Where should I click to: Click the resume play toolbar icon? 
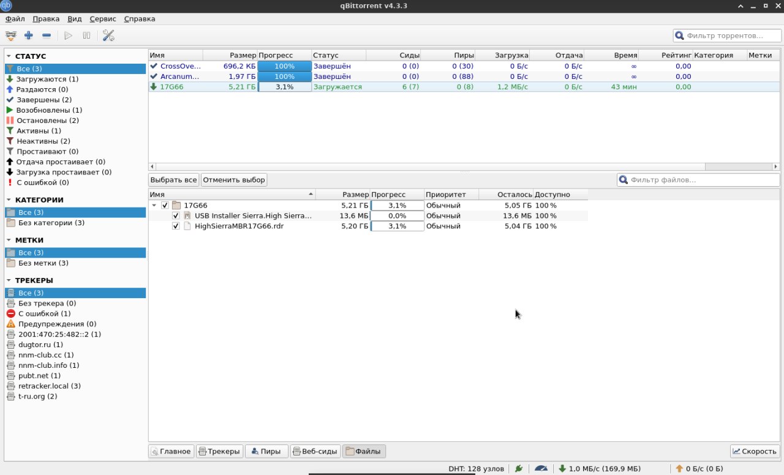pyautogui.click(x=69, y=36)
